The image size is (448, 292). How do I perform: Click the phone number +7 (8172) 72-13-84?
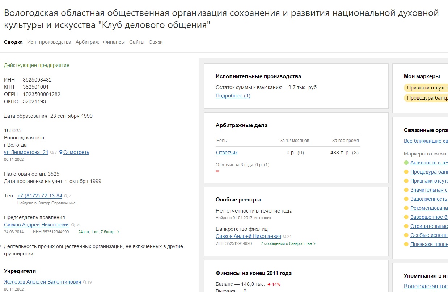click(x=40, y=196)
